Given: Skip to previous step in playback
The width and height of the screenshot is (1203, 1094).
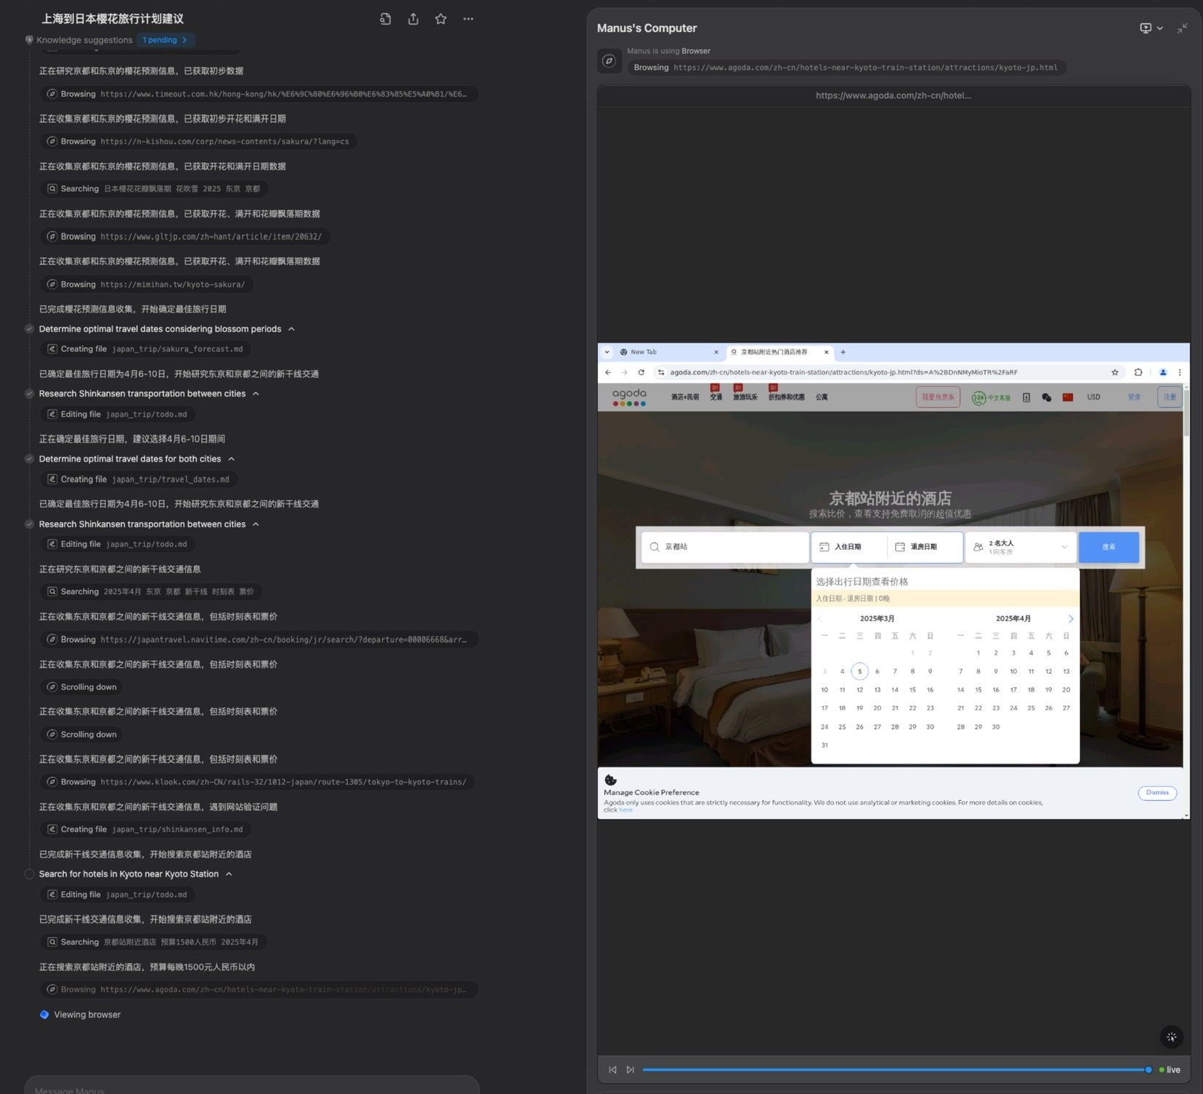Looking at the screenshot, I should [x=612, y=1069].
